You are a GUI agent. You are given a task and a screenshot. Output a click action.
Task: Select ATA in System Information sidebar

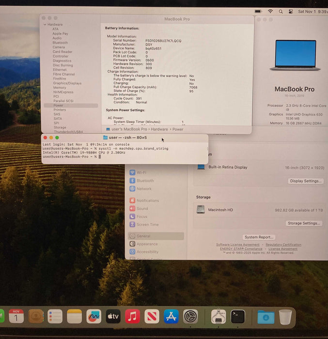[x=55, y=29]
